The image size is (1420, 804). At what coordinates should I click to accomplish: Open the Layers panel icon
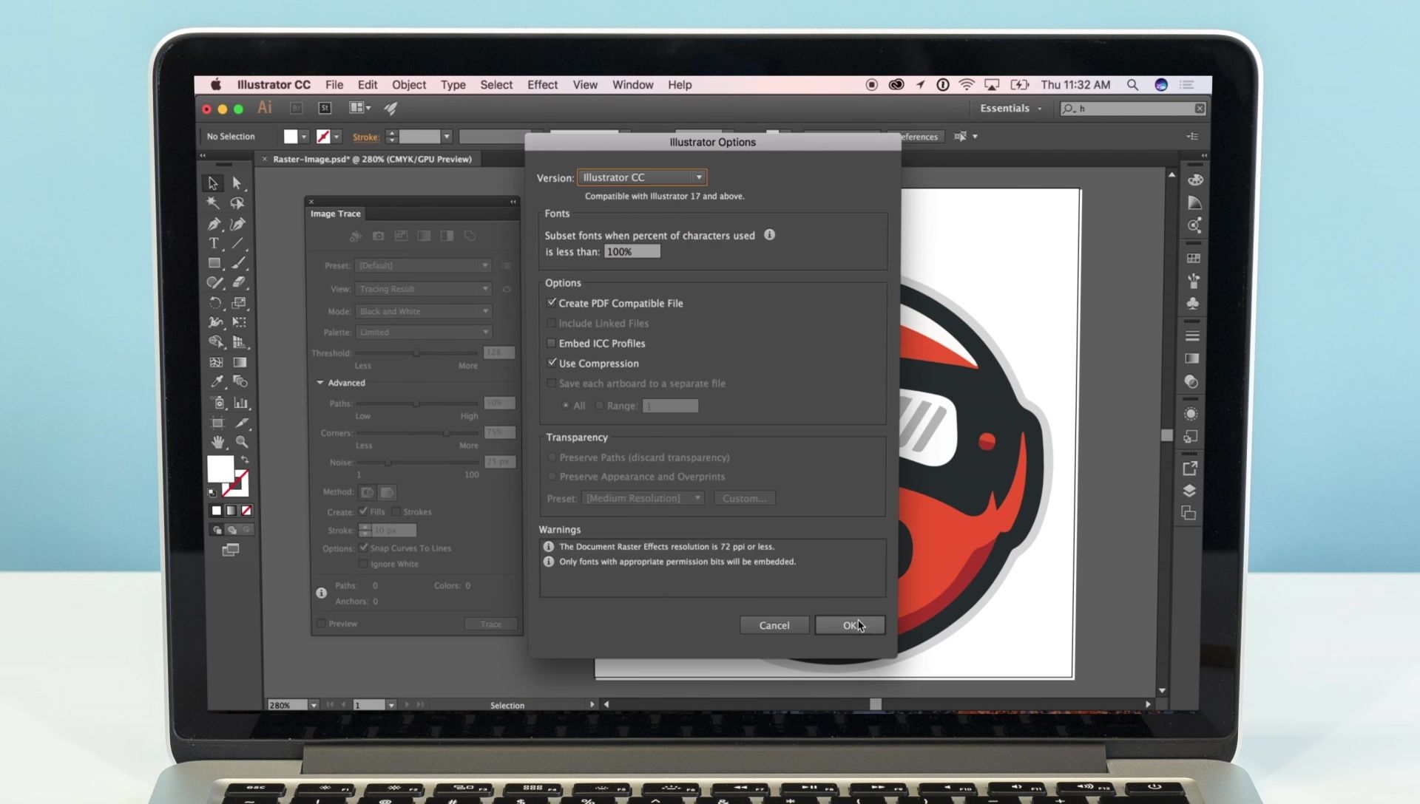[x=1189, y=491]
